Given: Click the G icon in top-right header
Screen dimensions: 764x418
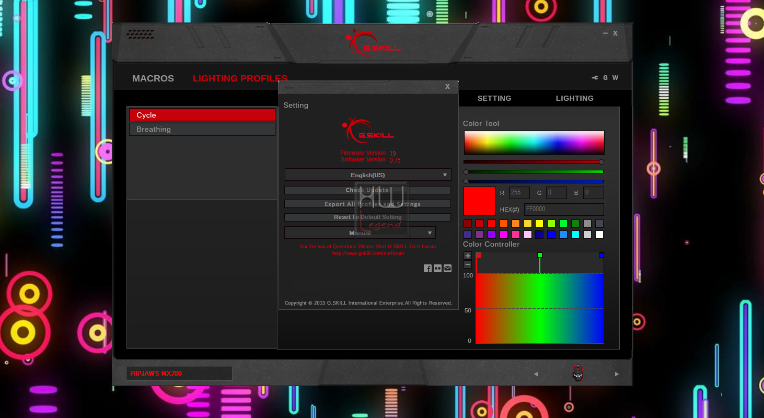Looking at the screenshot, I should 606,78.
